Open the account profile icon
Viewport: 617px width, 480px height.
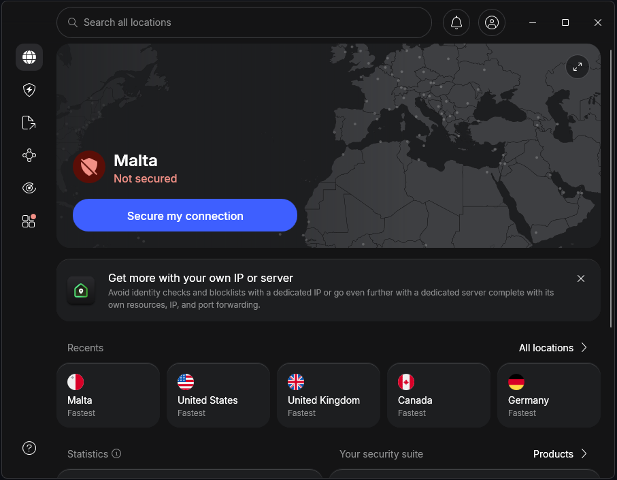[x=492, y=22]
